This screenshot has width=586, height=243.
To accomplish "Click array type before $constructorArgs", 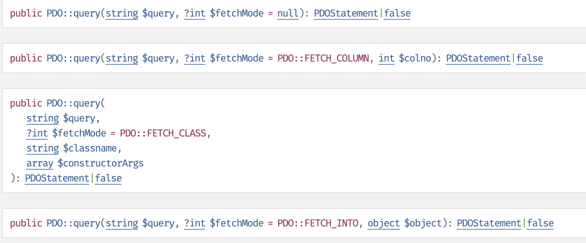I will [x=40, y=163].
